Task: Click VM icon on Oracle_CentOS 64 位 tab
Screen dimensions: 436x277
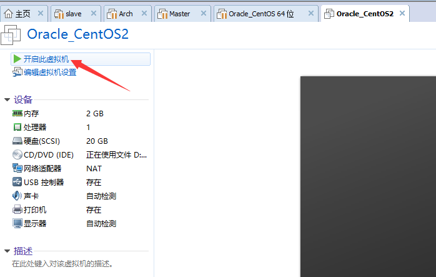Action: click(x=222, y=14)
